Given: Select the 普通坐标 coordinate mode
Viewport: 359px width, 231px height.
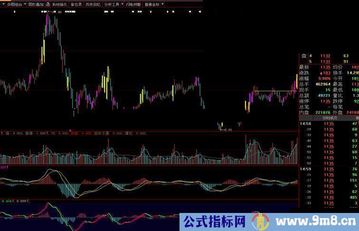Looking at the screenshot, I should [152, 4].
